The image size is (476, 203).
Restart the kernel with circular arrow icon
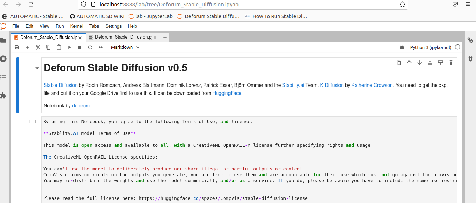pos(90,47)
